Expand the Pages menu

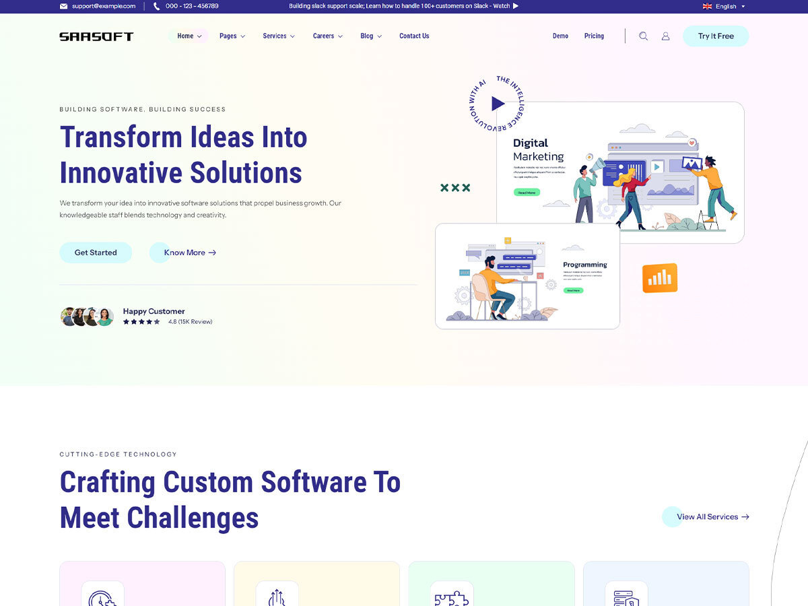(x=232, y=36)
